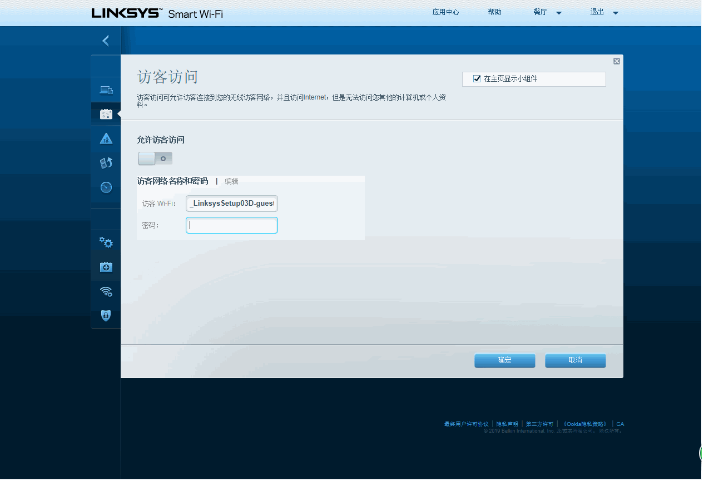Toggle the 允许访客访问 switch
Viewport: 704px width, 481px height.
(155, 158)
